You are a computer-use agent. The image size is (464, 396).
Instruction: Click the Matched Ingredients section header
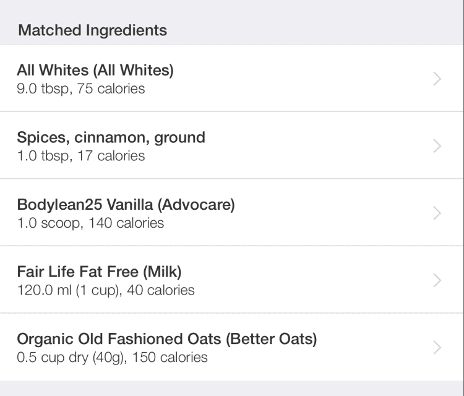point(92,30)
